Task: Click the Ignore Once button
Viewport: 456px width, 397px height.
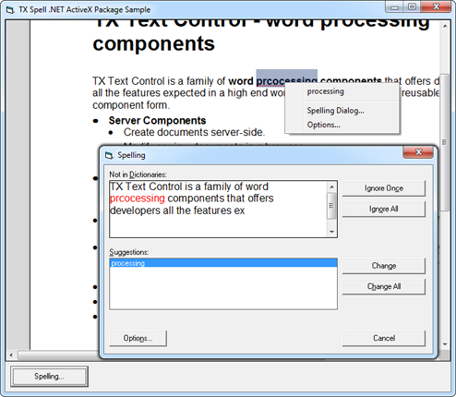Action: 384,188
